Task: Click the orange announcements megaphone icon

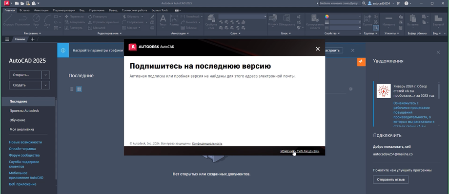Action: pos(361,62)
